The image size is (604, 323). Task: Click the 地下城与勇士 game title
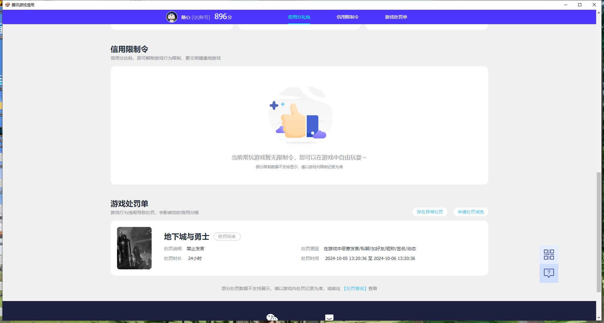point(187,236)
